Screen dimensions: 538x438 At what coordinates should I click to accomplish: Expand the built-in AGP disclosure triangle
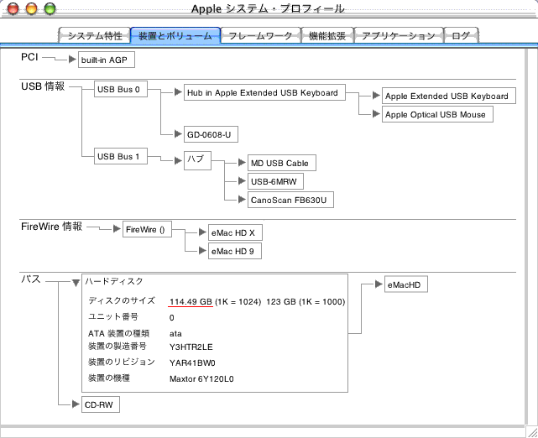pos(72,60)
